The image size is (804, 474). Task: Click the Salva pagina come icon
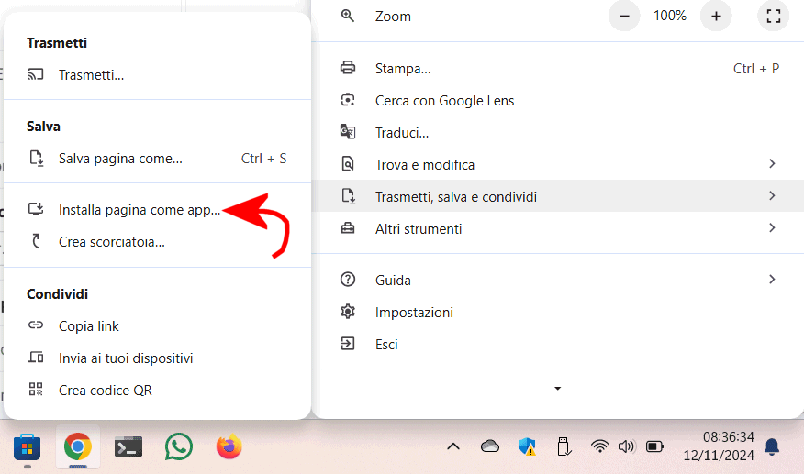(36, 158)
